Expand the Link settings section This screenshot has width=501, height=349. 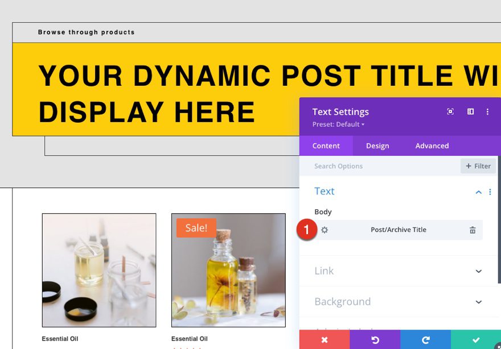click(x=478, y=271)
